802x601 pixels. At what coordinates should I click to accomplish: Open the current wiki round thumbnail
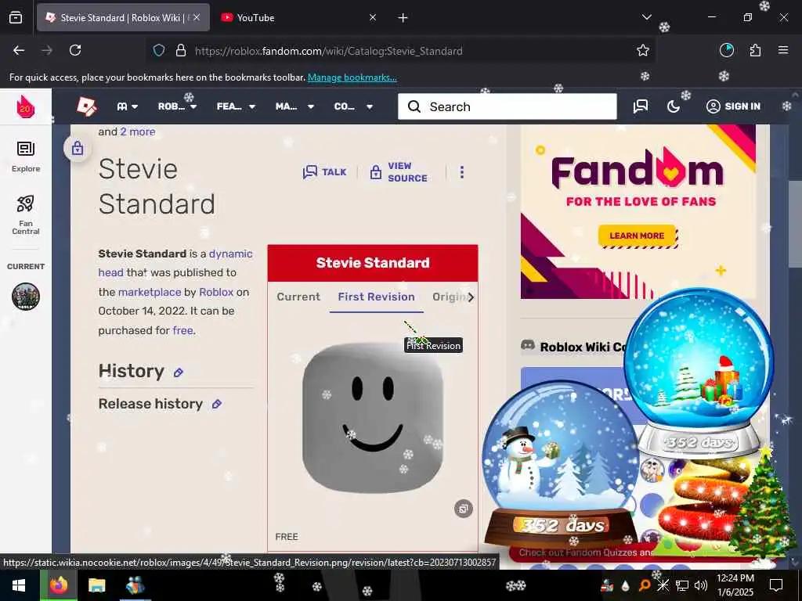tap(26, 297)
